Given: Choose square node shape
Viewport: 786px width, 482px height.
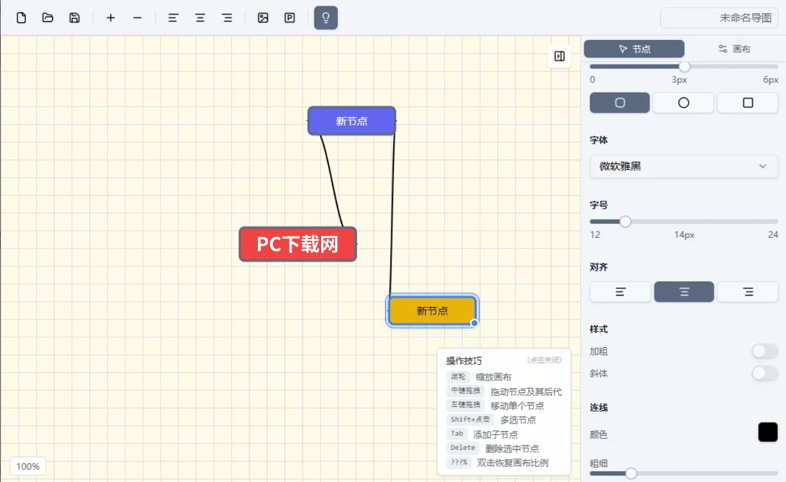Looking at the screenshot, I should (x=748, y=102).
